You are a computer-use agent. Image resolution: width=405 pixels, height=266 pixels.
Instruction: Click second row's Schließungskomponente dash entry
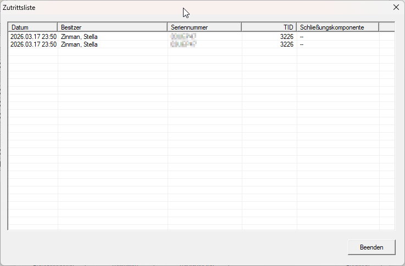tap(302, 44)
